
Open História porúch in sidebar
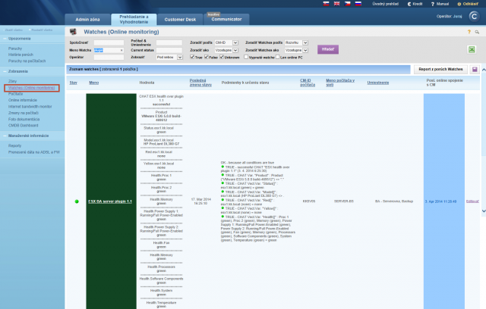21,55
